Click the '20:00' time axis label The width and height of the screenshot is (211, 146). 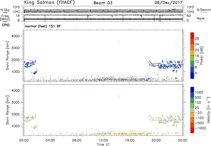click(x=156, y=140)
